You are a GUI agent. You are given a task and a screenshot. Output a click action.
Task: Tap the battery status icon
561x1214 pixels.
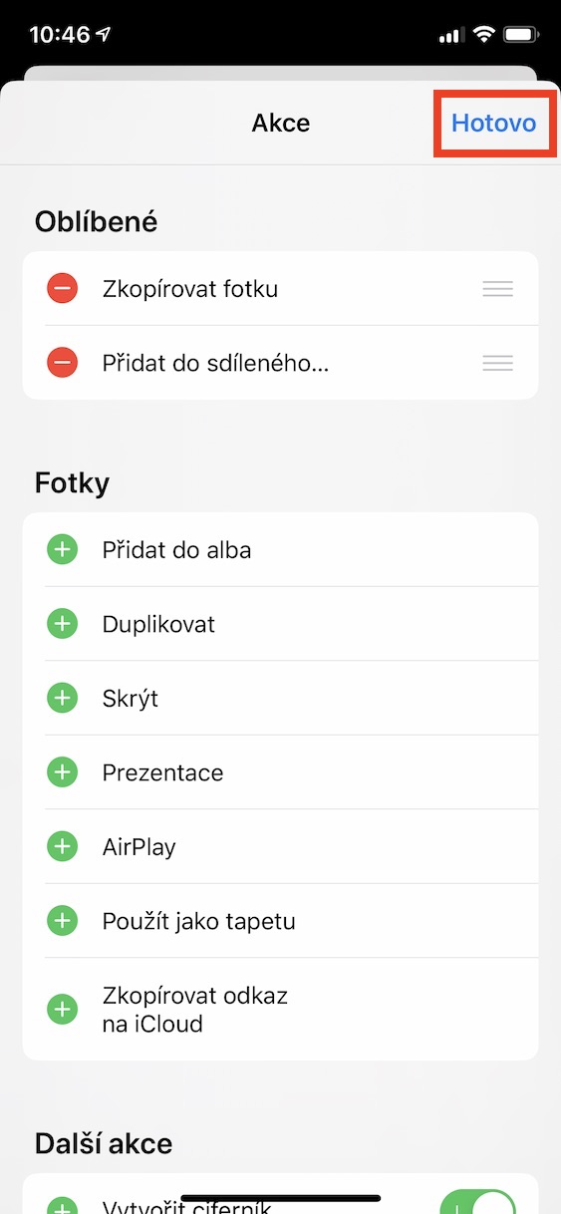pyautogui.click(x=522, y=35)
